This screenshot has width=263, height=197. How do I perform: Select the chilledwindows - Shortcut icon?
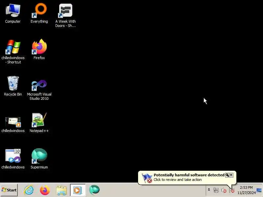(x=13, y=52)
